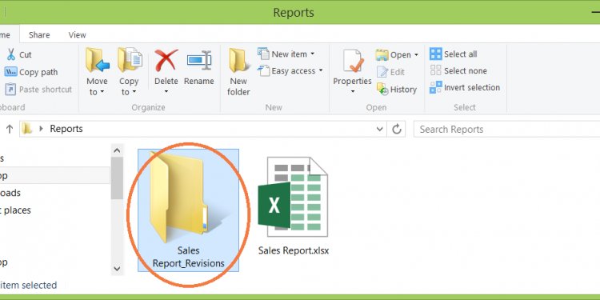The width and height of the screenshot is (600, 300).
Task: Click Invert selection in the ribbon
Action: (465, 88)
